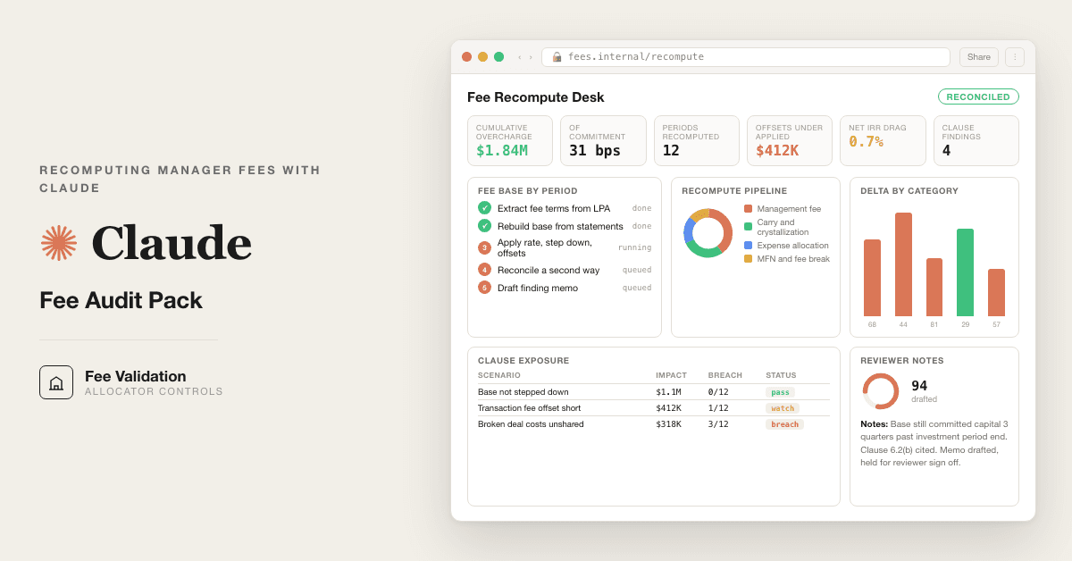Open the Clause Findings 4 card
The height and width of the screenshot is (561, 1072).
[976, 140]
